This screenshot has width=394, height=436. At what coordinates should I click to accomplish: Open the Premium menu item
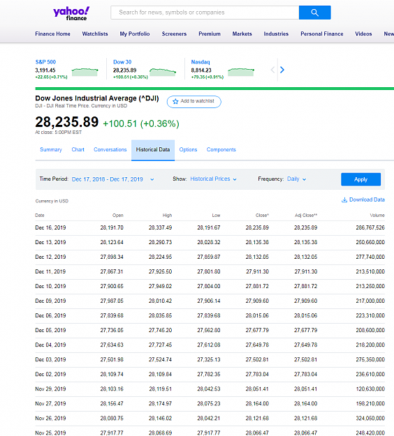tap(210, 34)
